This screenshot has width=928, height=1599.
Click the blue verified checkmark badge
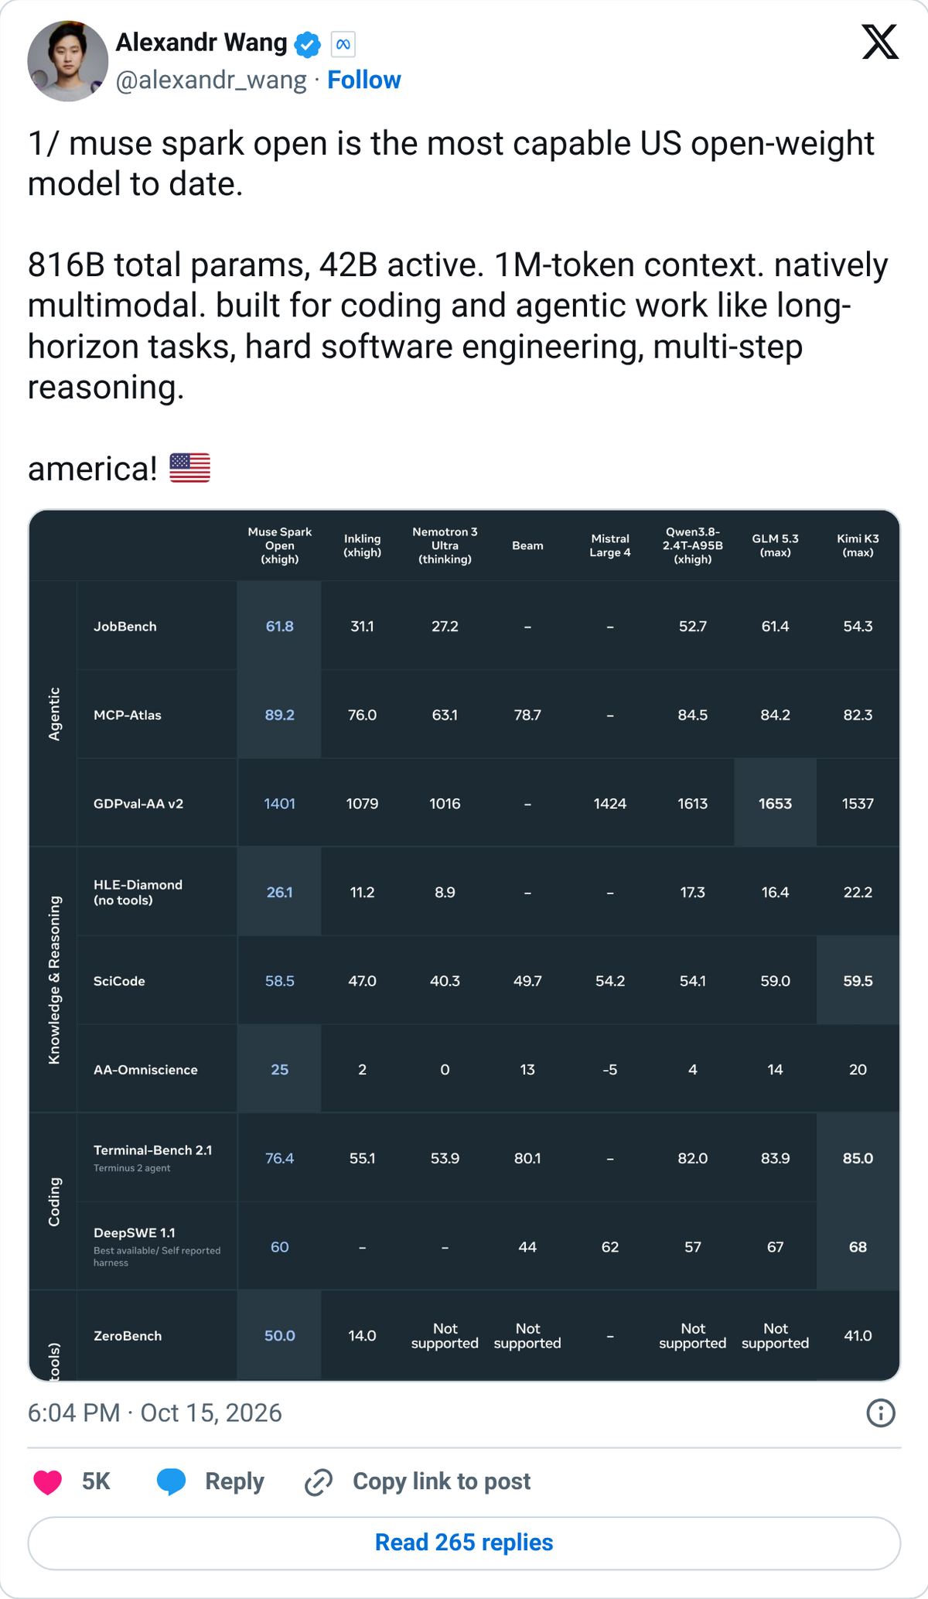(x=308, y=44)
